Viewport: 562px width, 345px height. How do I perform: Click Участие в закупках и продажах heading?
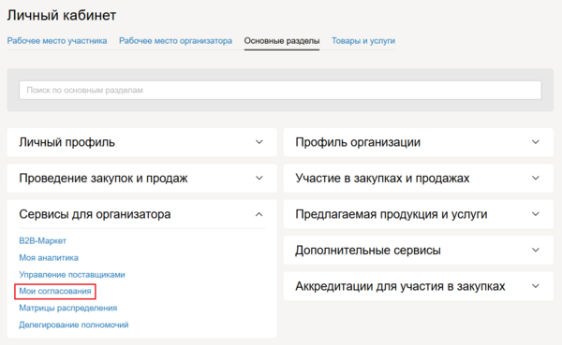click(382, 179)
